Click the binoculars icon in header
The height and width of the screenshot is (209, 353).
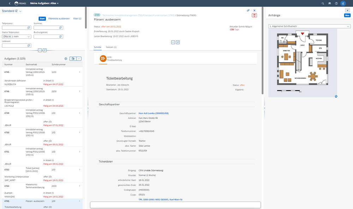tap(330, 3)
